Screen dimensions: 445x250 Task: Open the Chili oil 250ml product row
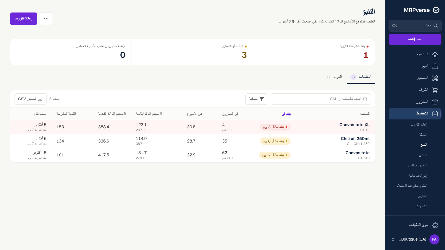tap(192, 141)
